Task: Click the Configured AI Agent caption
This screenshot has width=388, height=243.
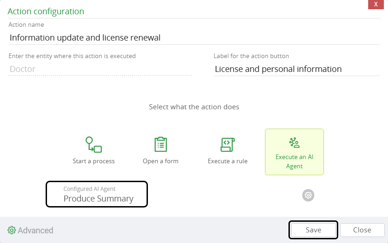Action: pos(89,189)
